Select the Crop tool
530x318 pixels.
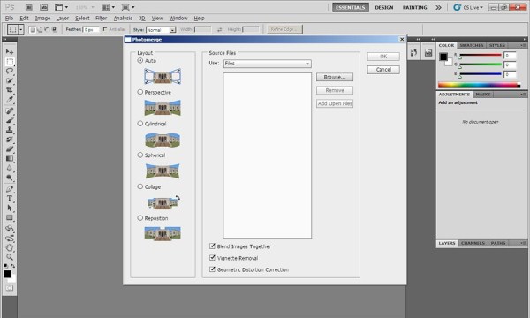[10, 90]
